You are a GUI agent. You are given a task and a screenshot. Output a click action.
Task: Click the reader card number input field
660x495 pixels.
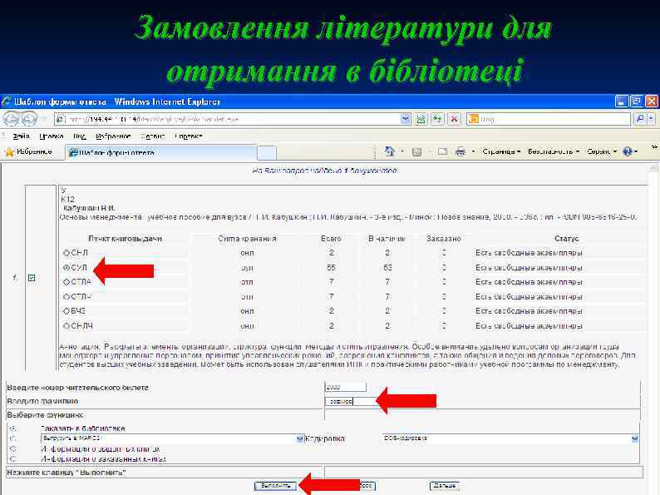(x=346, y=387)
